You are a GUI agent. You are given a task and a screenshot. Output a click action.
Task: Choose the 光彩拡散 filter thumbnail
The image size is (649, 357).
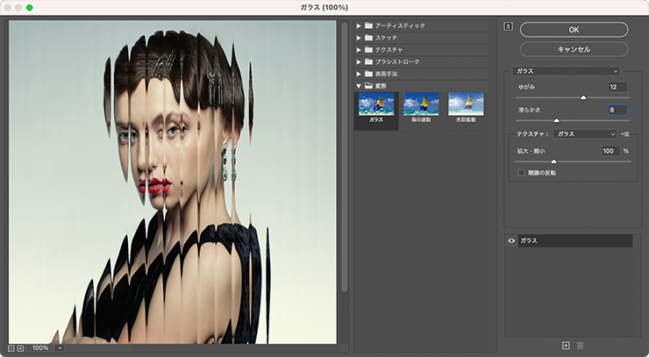click(465, 105)
